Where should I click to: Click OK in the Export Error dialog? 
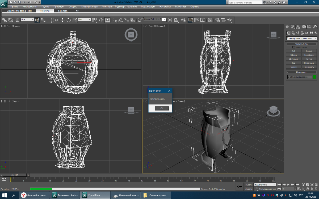(x=162, y=108)
